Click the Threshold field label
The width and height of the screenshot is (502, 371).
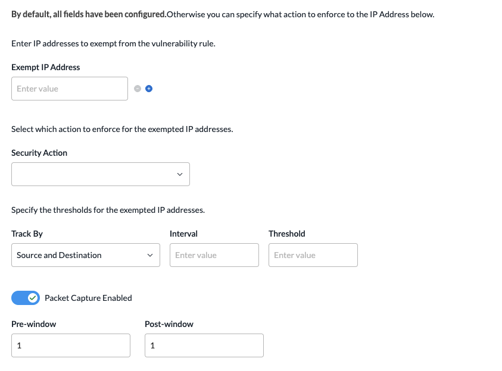[x=287, y=234]
